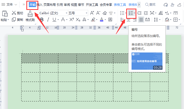Image resolution: width=184 pixels, height=109 pixels.
Task: Switch to the 开始 tab
Action: tap(32, 5)
